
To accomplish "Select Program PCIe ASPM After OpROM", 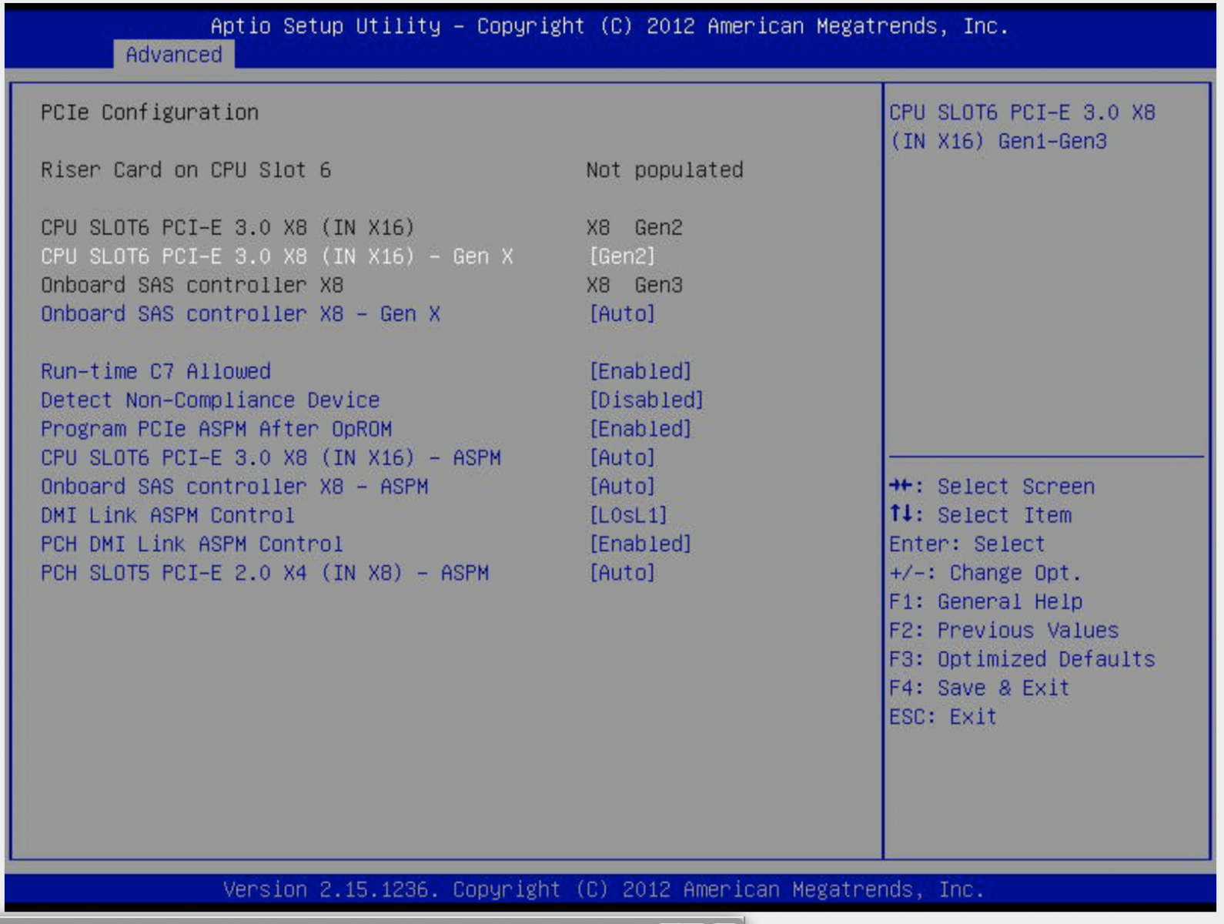I will (x=216, y=429).
